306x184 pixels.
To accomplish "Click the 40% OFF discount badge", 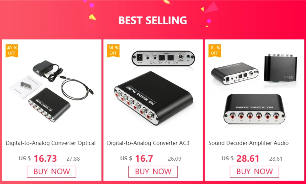I will [12, 51].
